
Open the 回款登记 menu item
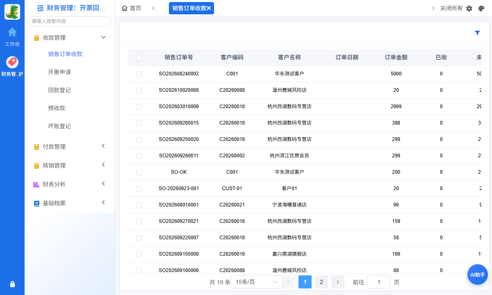click(59, 90)
